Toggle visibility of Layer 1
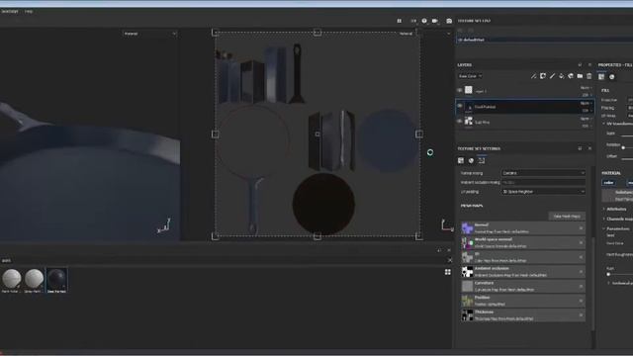633x356 pixels. (460, 90)
